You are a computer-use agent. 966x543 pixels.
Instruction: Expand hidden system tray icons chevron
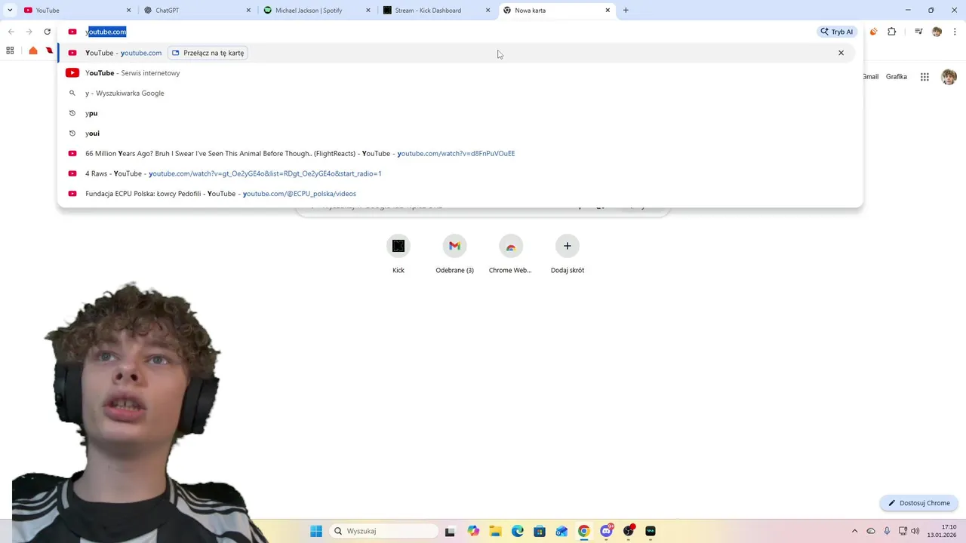pyautogui.click(x=854, y=531)
